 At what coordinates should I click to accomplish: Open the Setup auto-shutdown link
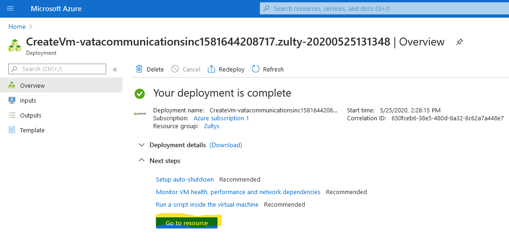185,179
